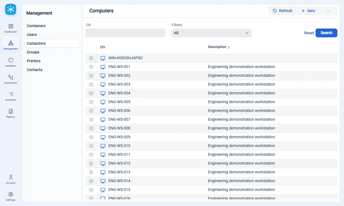Open the Filters dropdown showing All
This screenshot has height=206, width=344.
pyautogui.click(x=211, y=33)
